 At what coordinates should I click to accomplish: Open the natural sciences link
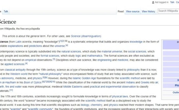pos(71,52)
